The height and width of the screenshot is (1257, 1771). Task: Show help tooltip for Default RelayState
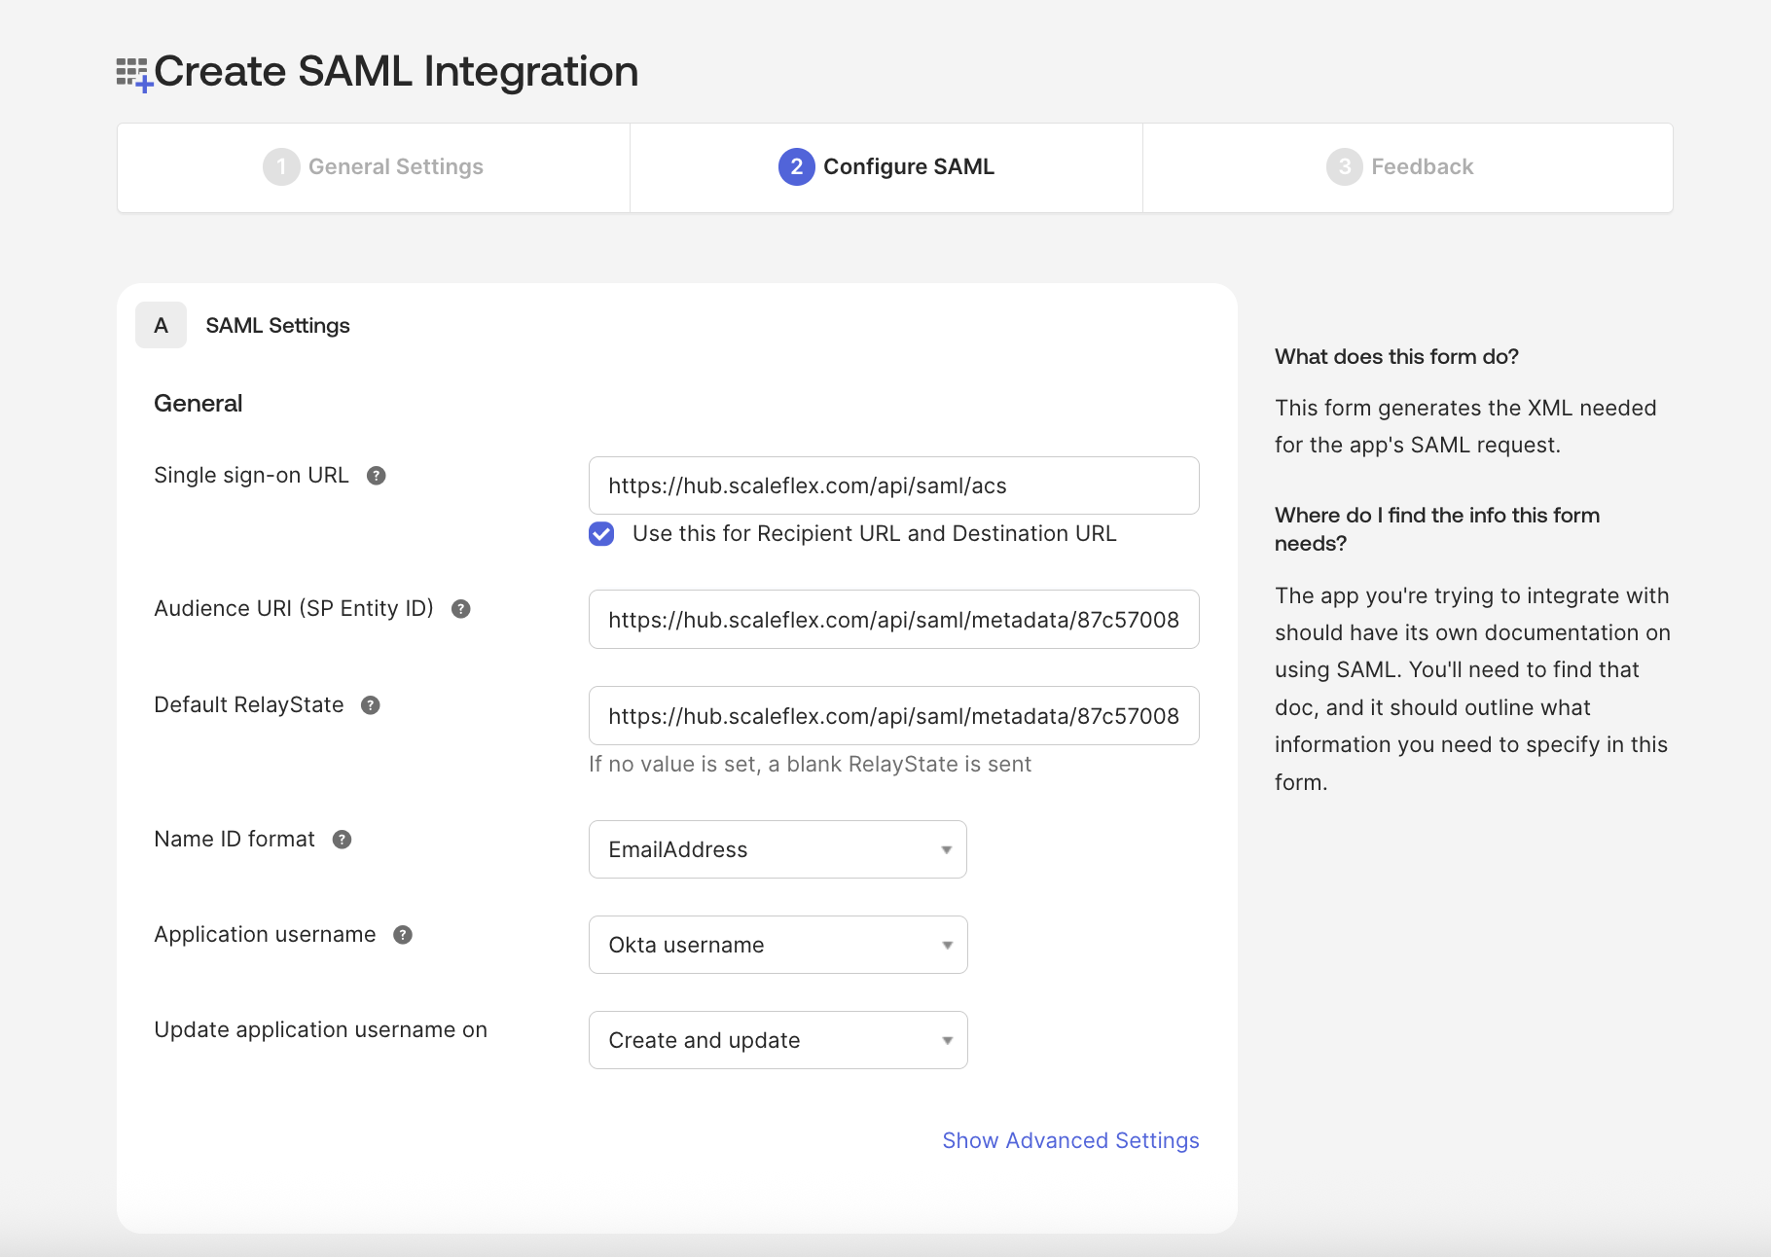[x=371, y=705]
